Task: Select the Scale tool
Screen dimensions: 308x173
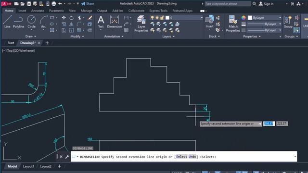Action: point(72,30)
